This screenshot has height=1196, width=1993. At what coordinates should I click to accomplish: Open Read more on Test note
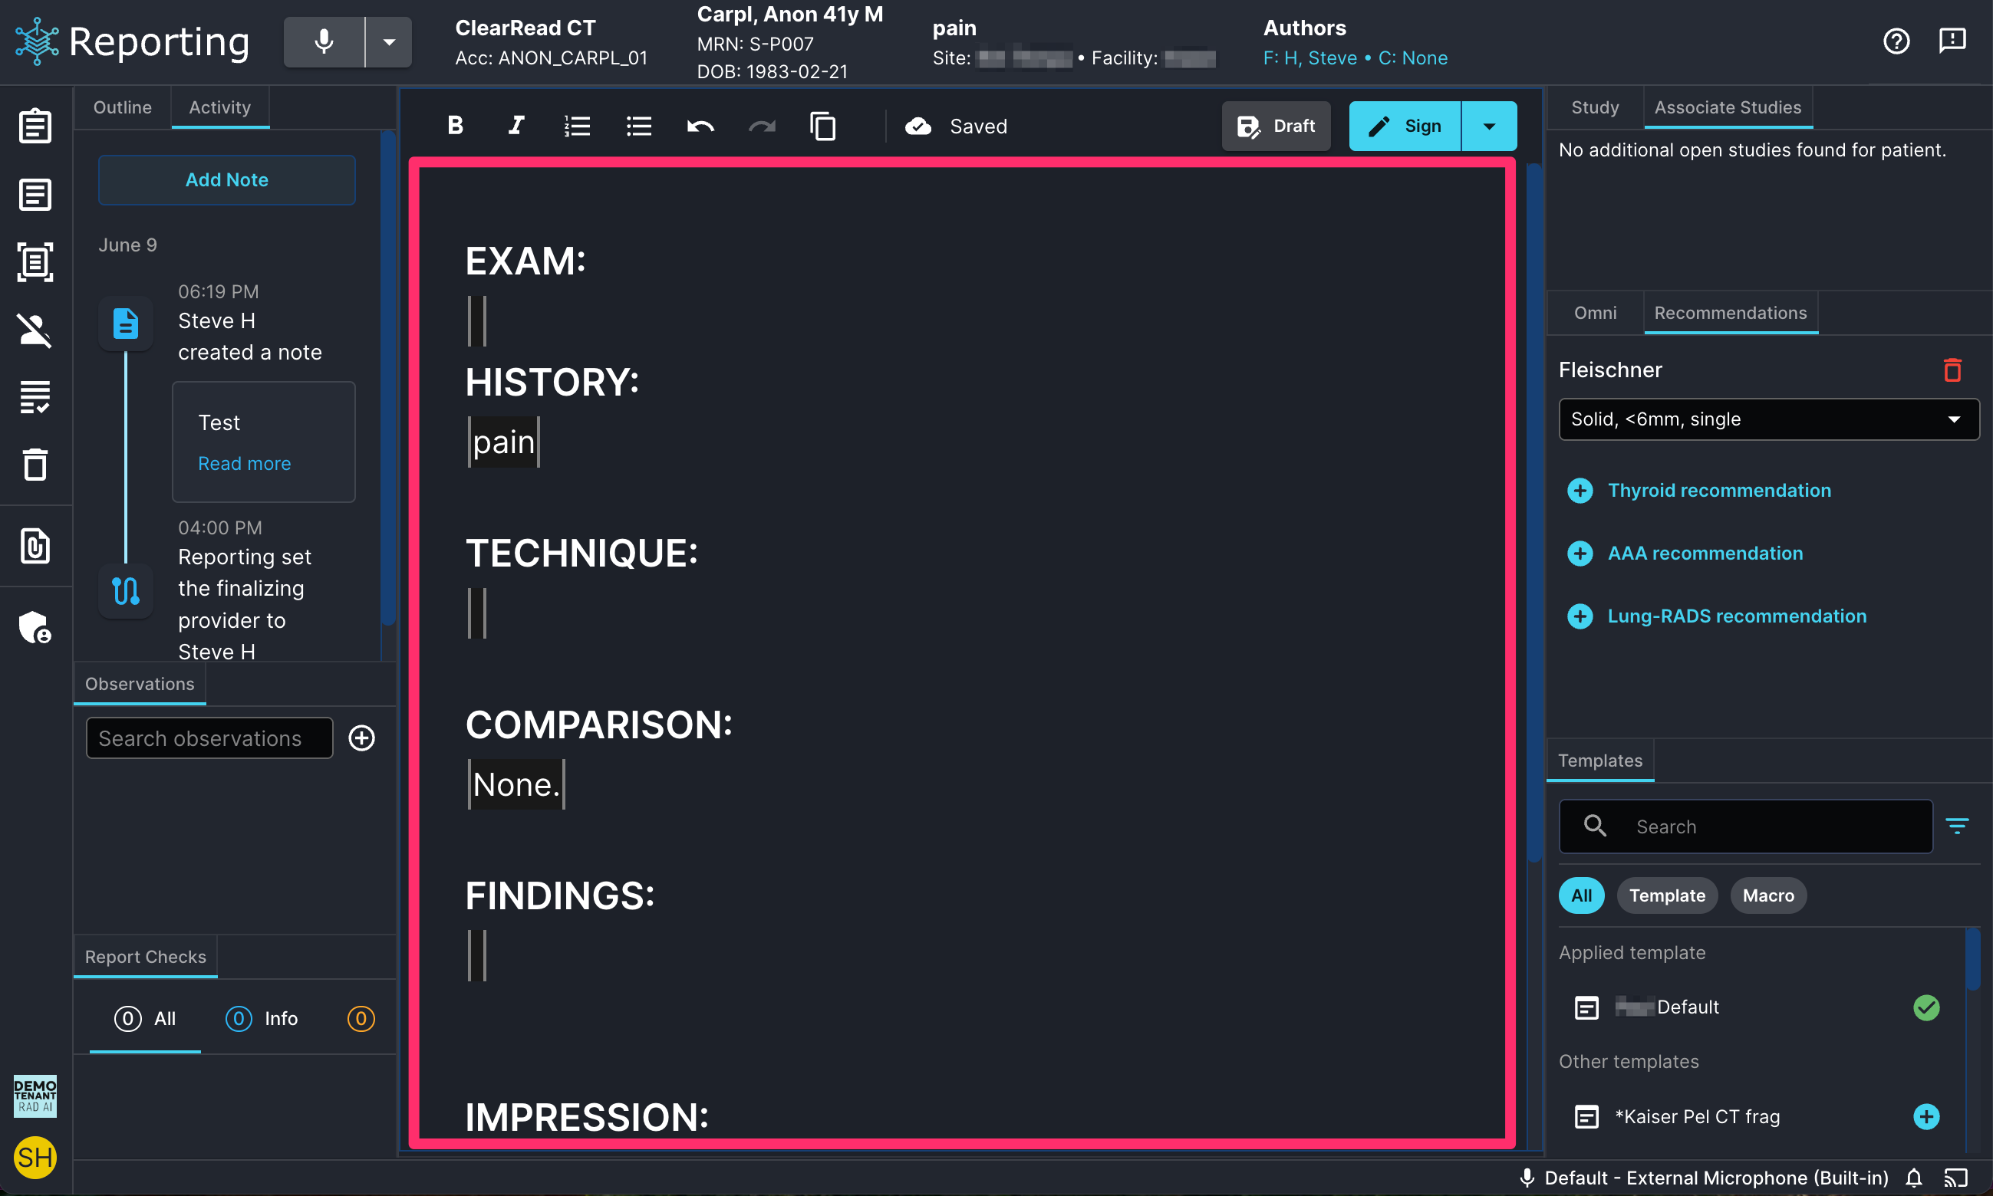pos(244,463)
